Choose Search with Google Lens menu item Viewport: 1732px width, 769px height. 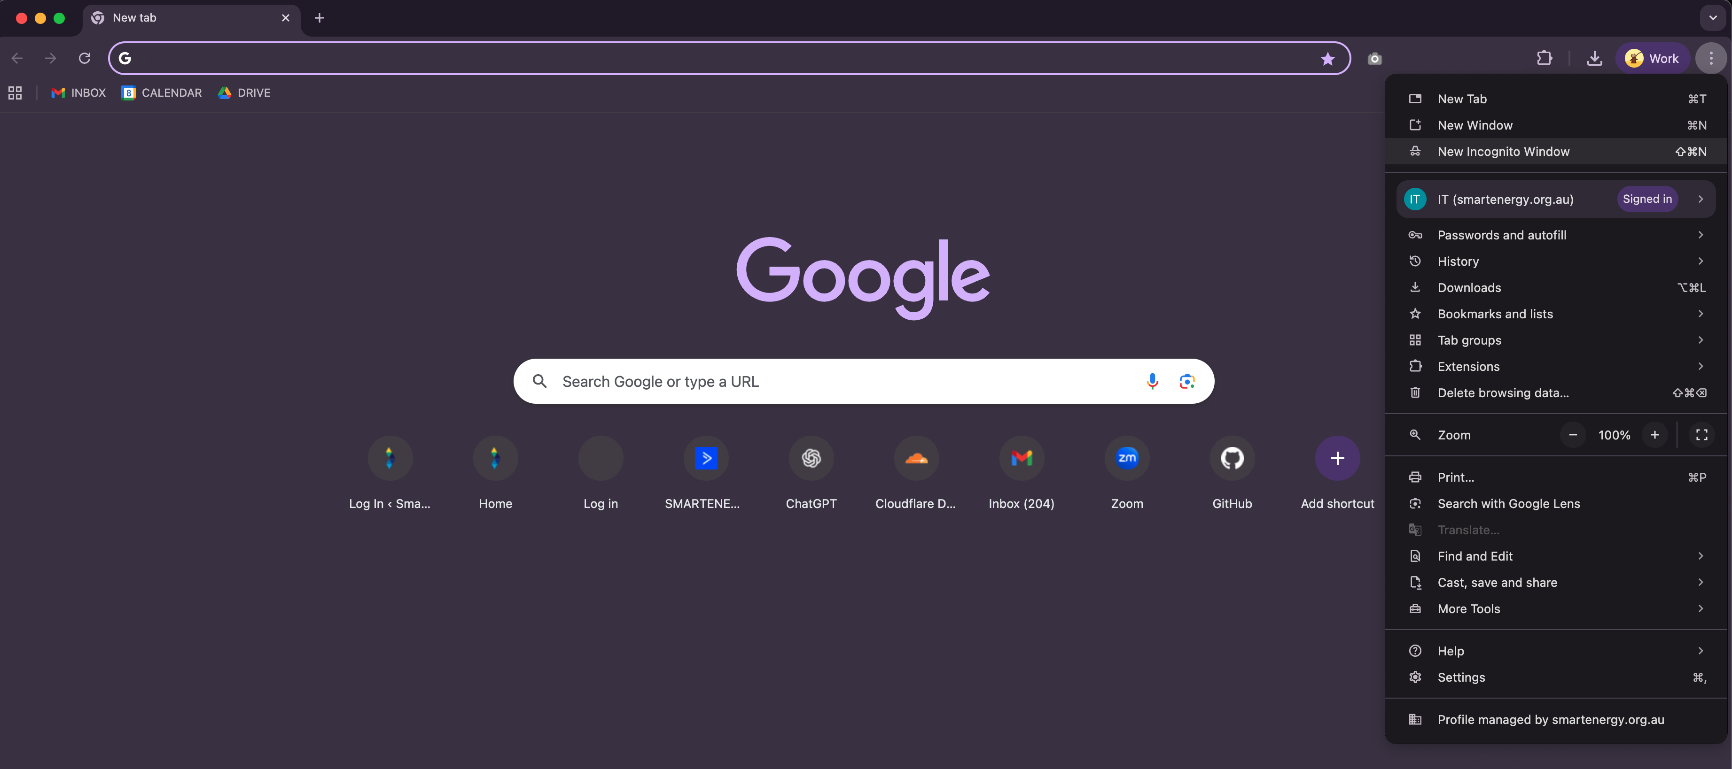[x=1556, y=504]
